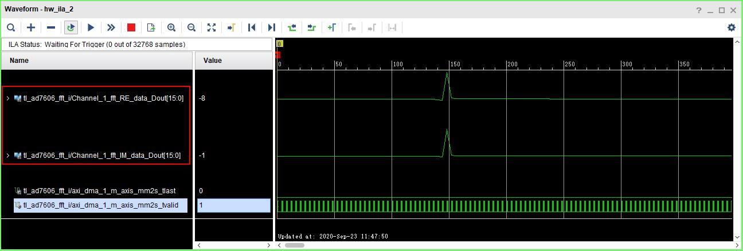Screen dimensions: 743x251
Task: Click the Zoom Fit icon
Action: pos(212,27)
